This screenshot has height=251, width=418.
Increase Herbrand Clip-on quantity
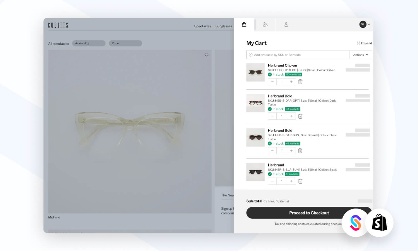pyautogui.click(x=291, y=82)
